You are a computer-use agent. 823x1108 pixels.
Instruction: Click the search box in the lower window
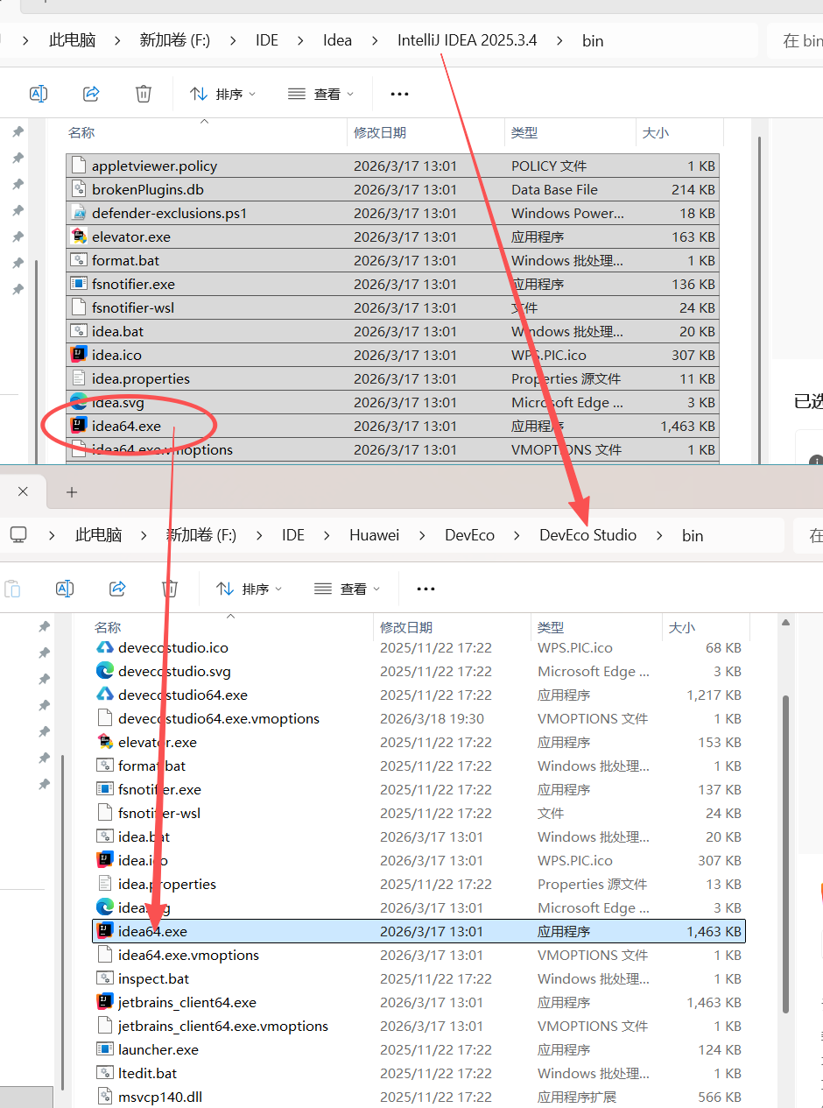[810, 535]
